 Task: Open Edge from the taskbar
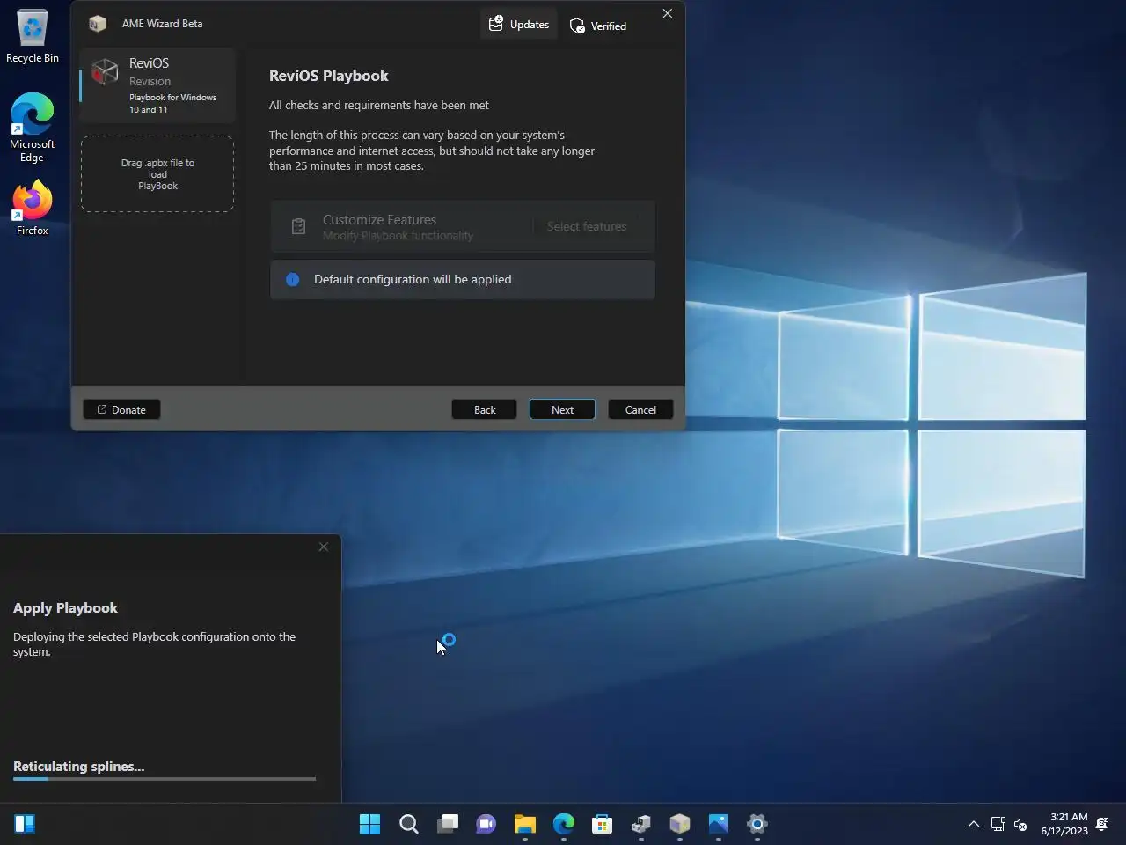[x=564, y=824]
